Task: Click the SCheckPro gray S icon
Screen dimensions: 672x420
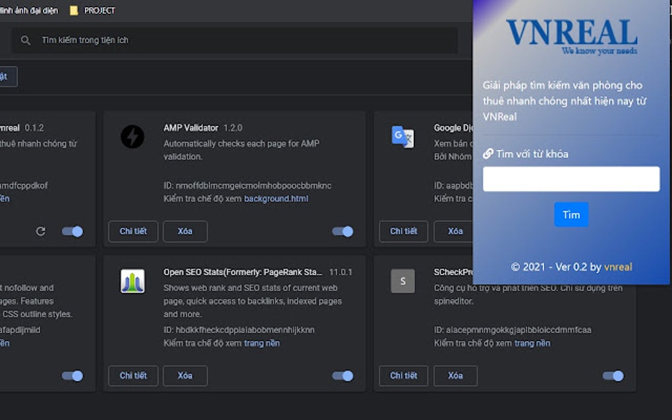Action: (403, 281)
